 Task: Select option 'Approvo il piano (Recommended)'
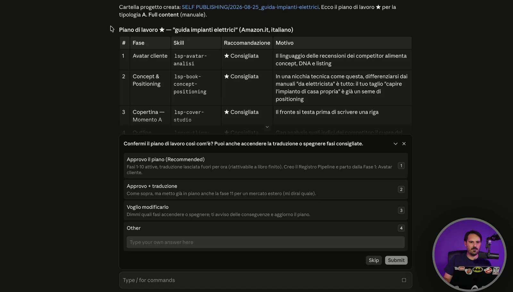[265, 166]
